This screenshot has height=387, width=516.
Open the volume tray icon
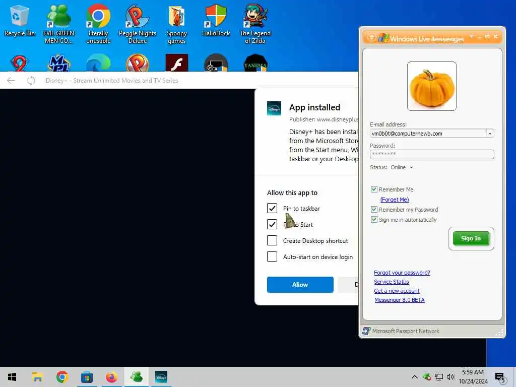coord(450,377)
